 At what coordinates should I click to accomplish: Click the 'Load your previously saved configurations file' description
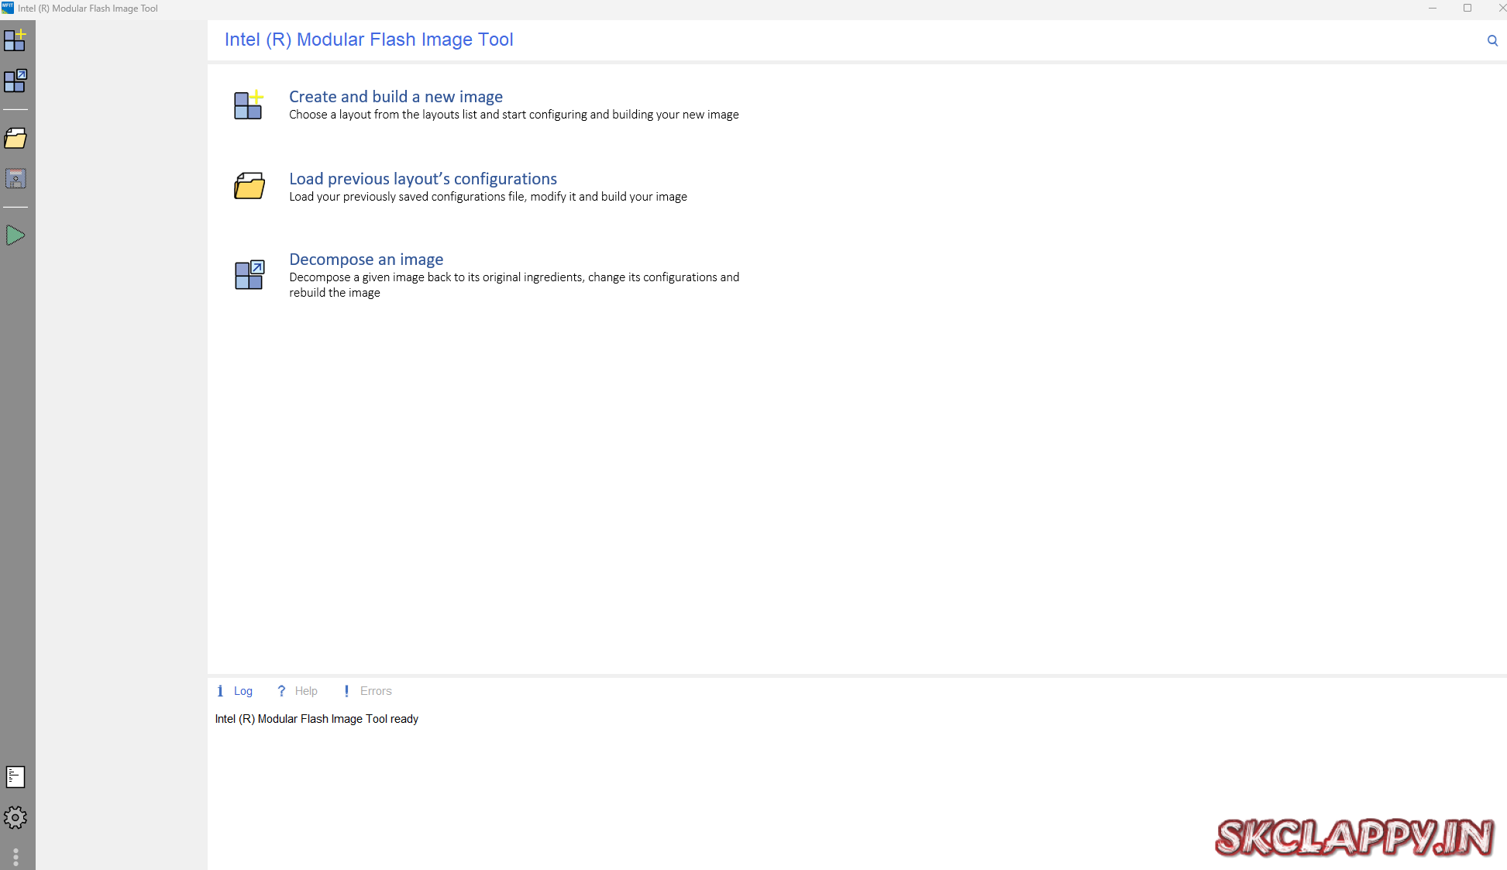point(488,197)
